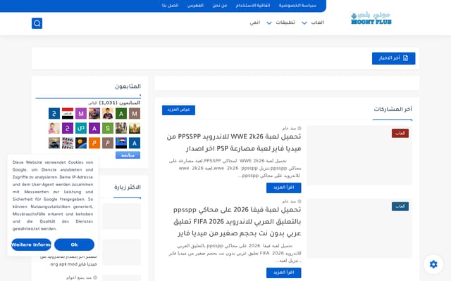The image size is (451, 281).
Task: Open الفهرس in the top bar
Action: pos(195,6)
